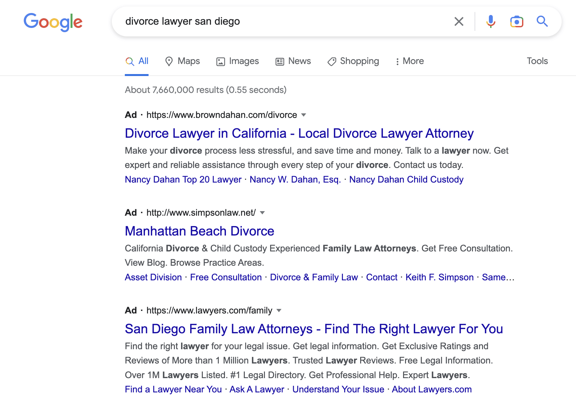Switch to the Maps tab

[182, 61]
